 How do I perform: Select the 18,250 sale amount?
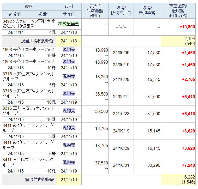click(101, 77)
